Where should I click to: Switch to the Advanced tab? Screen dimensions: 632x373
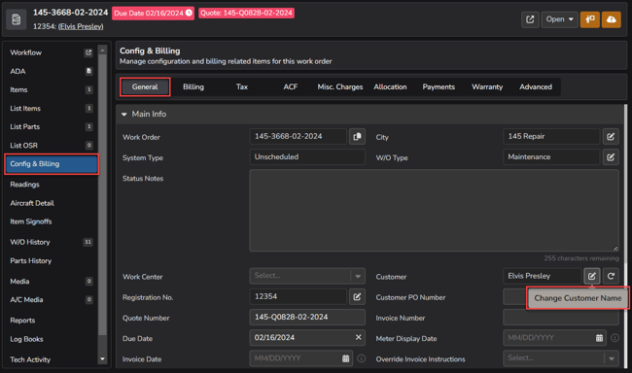536,87
